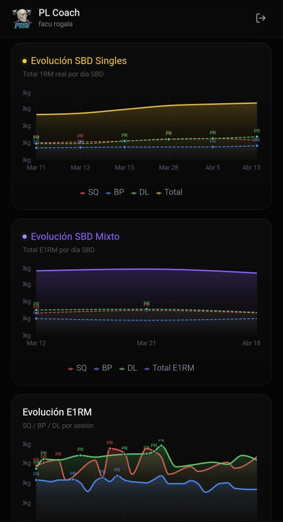Open the Evolución SBD Singles title
Image resolution: width=283 pixels, height=522 pixels.
tap(79, 60)
